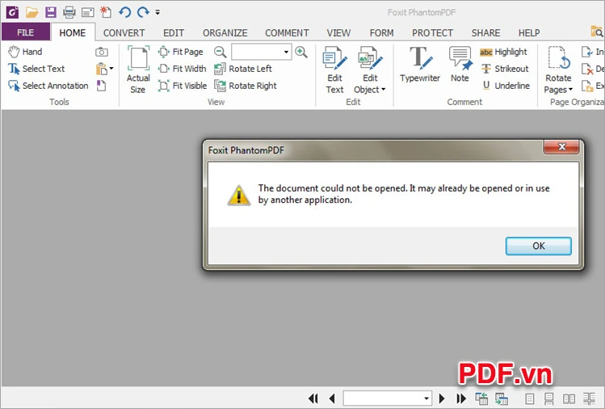Select the Underline tool

(x=506, y=86)
